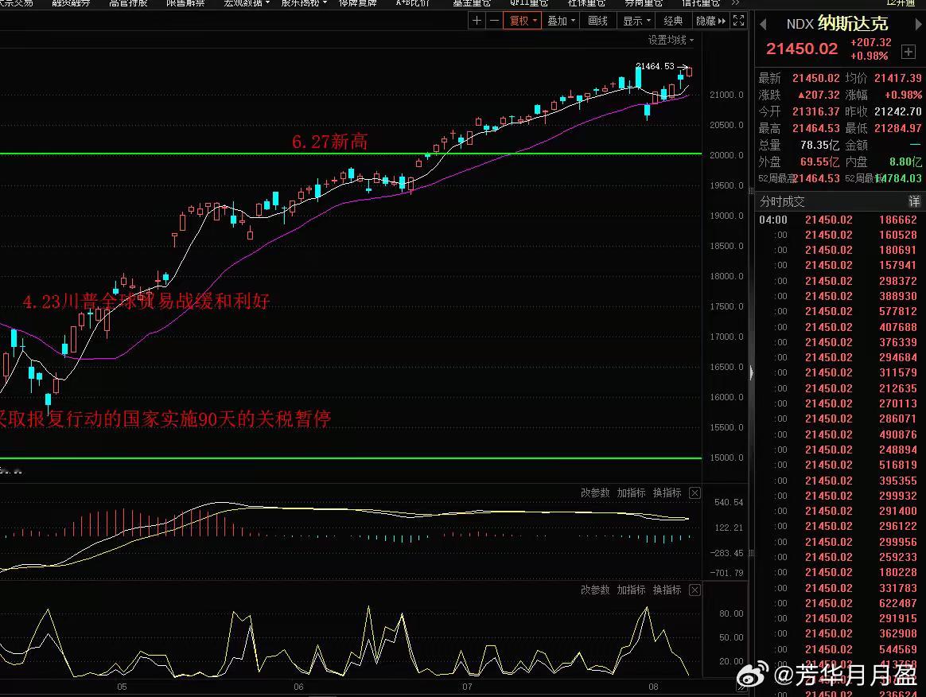Click the 21000.0 price axis label
This screenshot has width=926, height=697.
click(726, 95)
